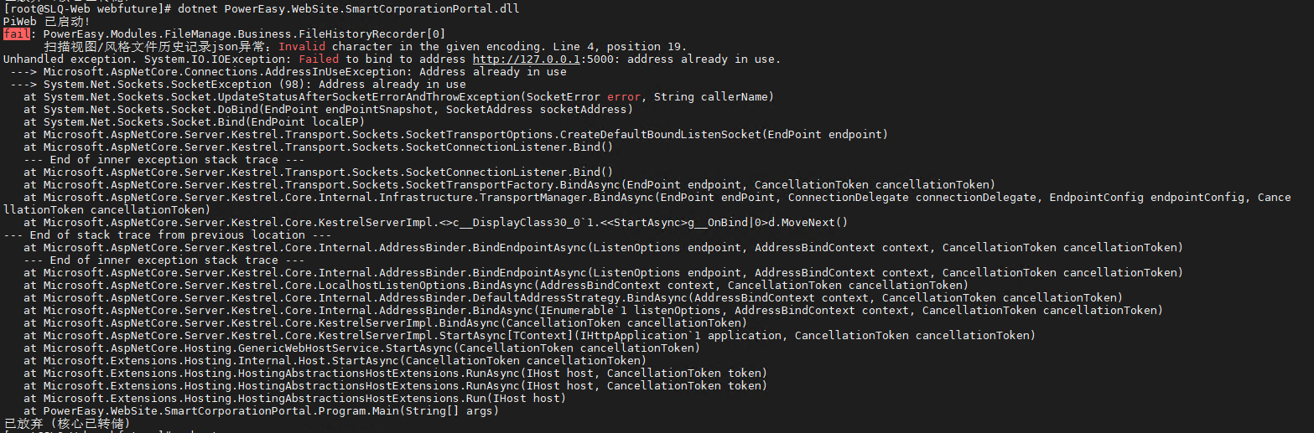Click the 'PiWeb 已启动!' startup message
1314x433 pixels.
point(47,22)
